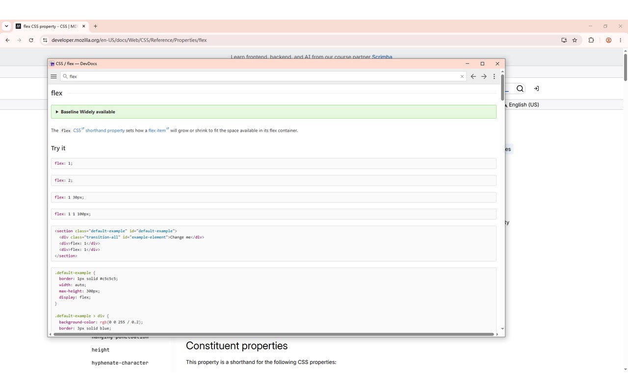Click the 'display: flex;' CSS line
Viewport: 628px width, 392px height.
click(x=75, y=297)
